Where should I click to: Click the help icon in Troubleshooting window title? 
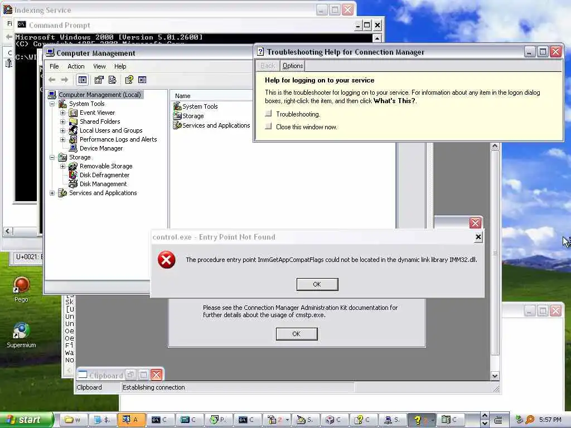click(260, 52)
